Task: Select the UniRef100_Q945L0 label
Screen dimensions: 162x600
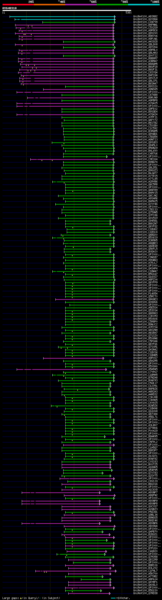Action: point(145,145)
